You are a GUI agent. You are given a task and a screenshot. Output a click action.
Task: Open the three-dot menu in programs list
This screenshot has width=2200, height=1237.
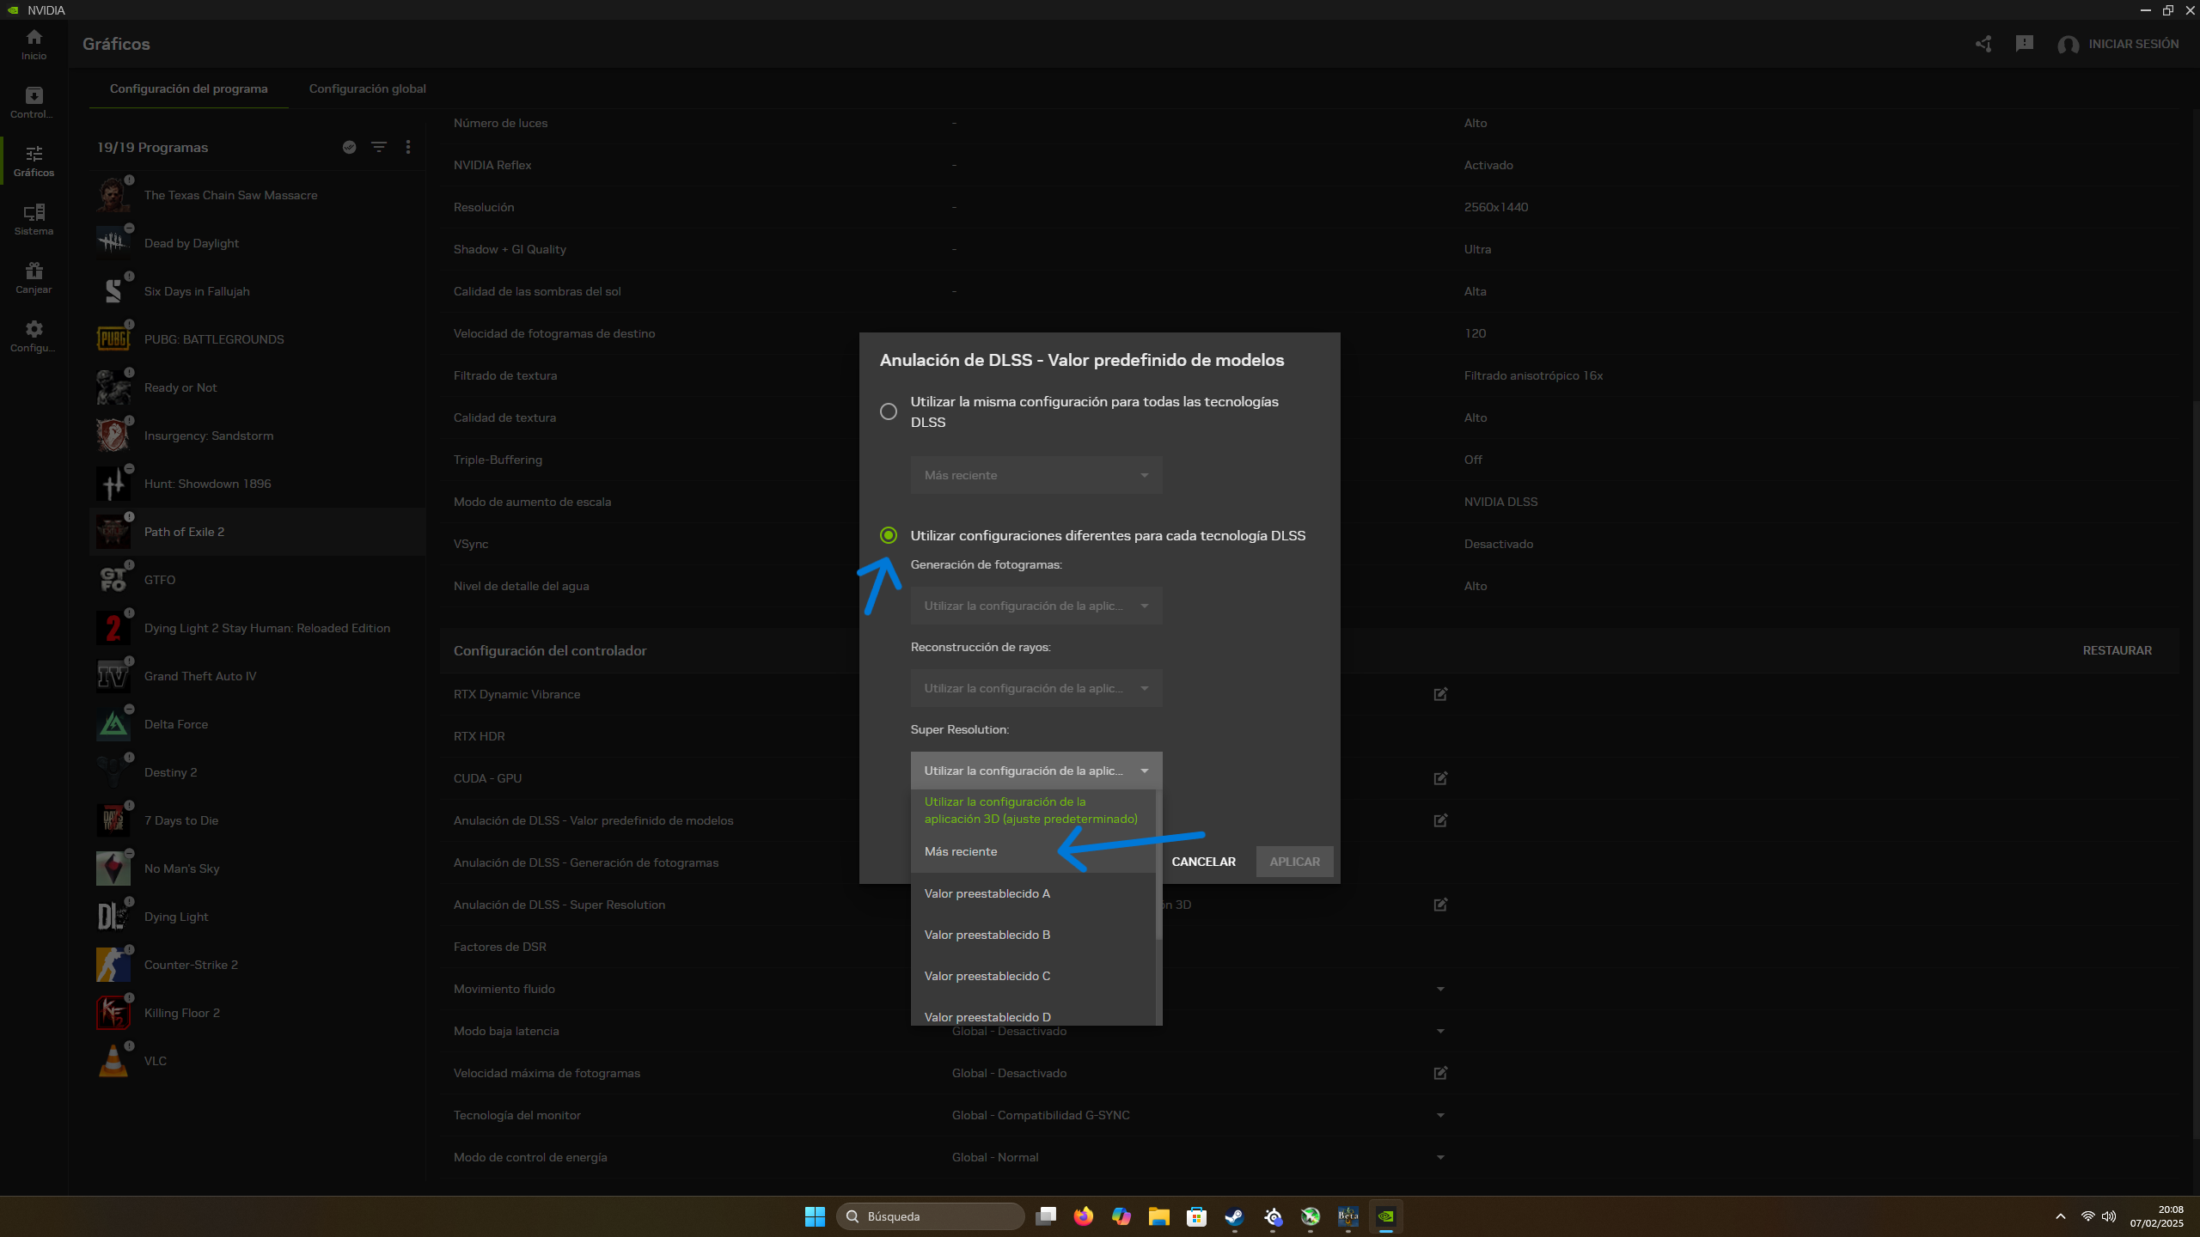pyautogui.click(x=408, y=147)
